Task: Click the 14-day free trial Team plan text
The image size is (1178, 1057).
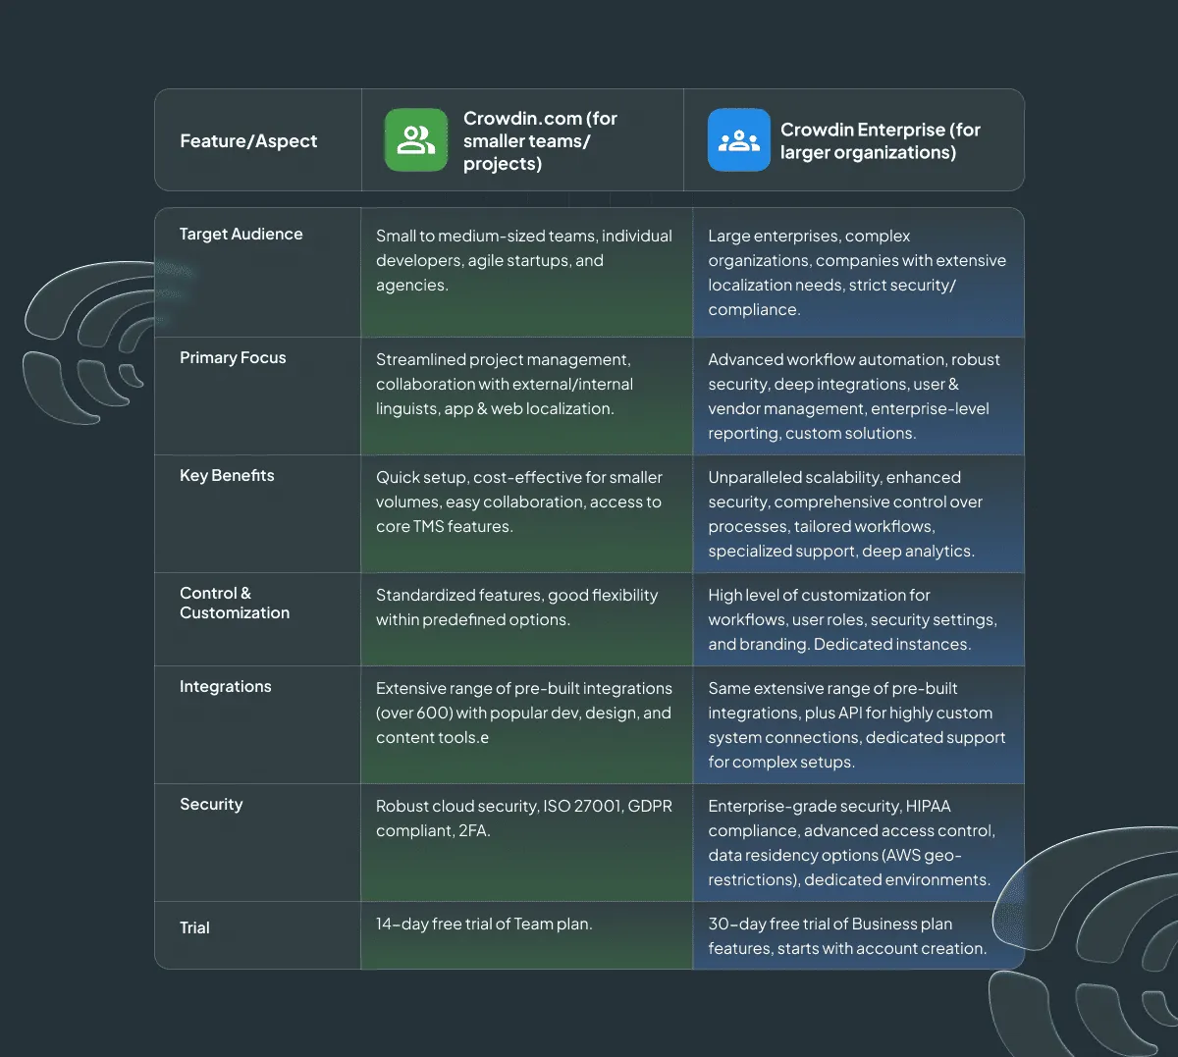Action: point(484,924)
